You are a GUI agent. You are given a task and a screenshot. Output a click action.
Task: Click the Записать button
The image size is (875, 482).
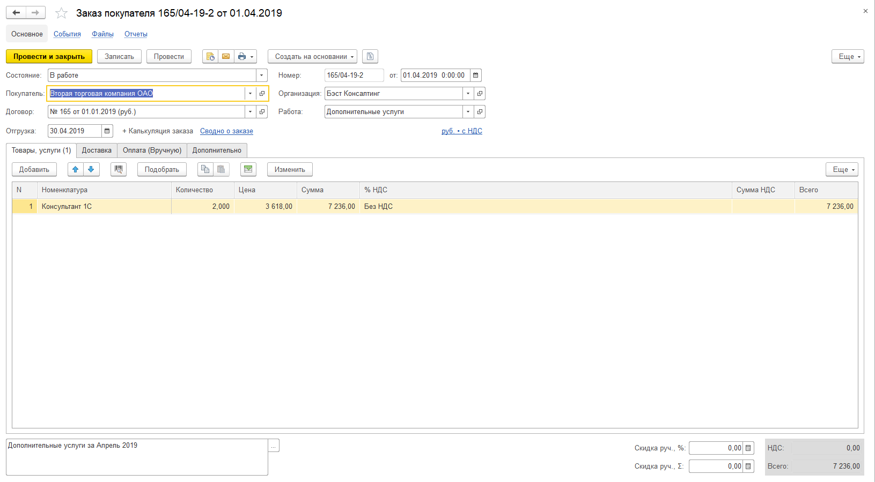pos(119,56)
